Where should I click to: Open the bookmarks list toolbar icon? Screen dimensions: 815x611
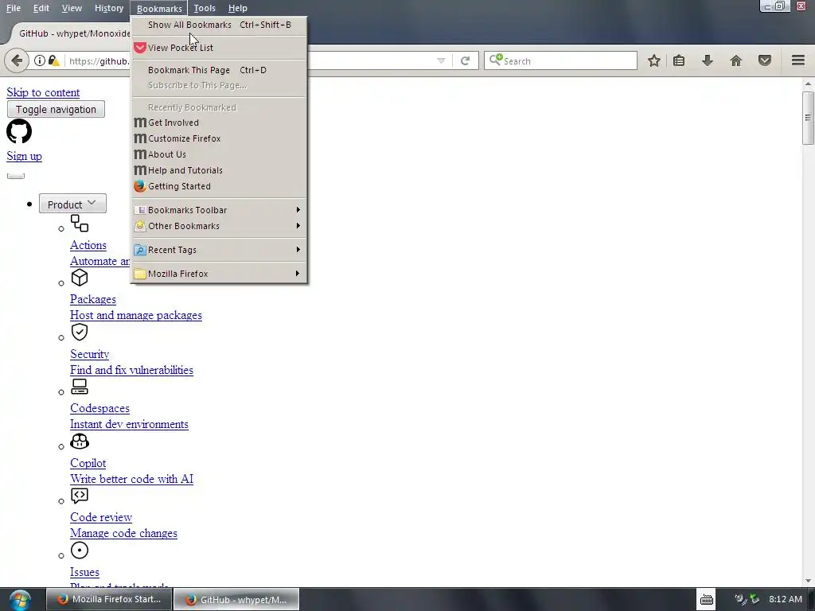click(679, 60)
